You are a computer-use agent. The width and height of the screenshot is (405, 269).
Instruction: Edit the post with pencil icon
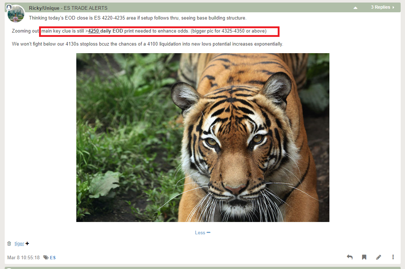tap(379, 257)
